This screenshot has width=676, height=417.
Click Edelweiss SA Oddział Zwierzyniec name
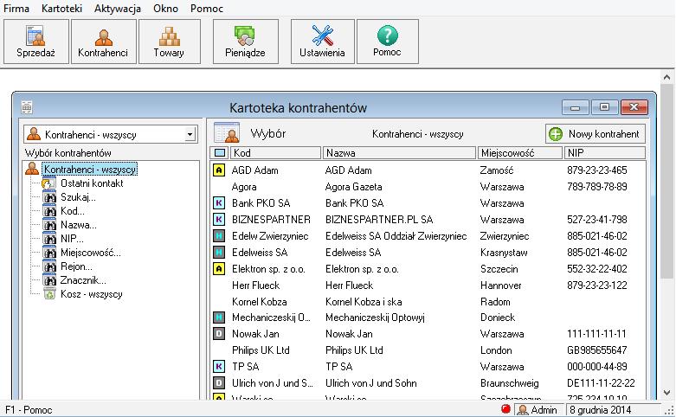click(x=396, y=236)
